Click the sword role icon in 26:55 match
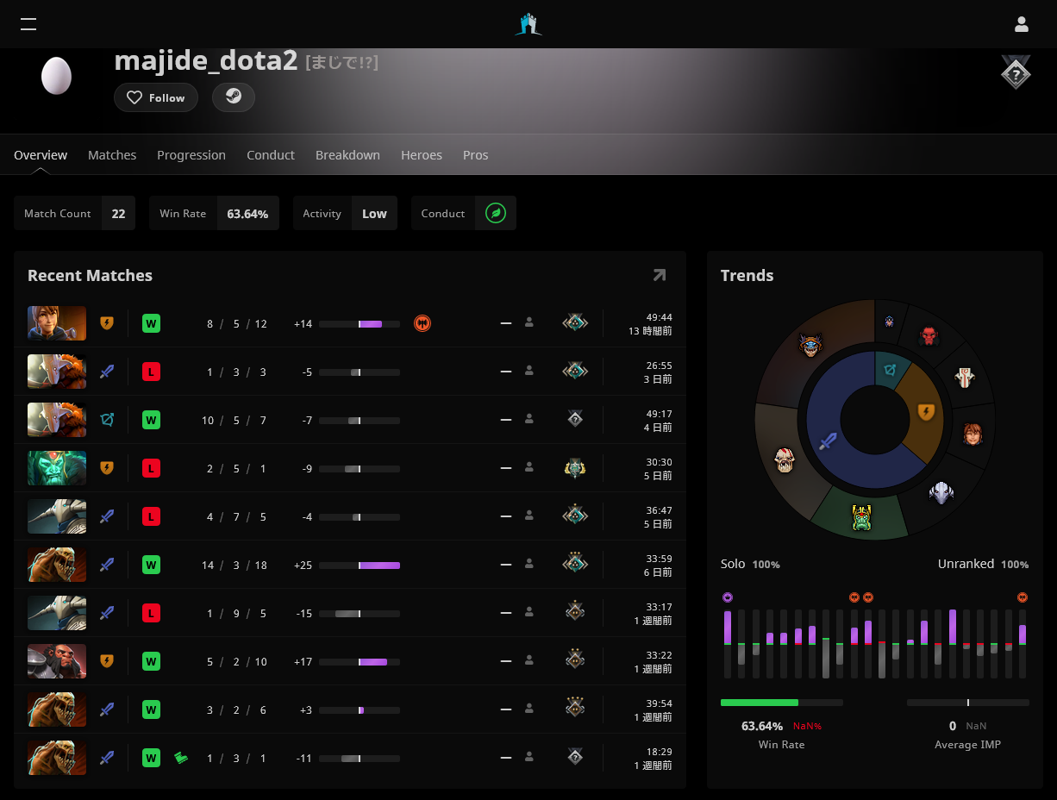1057x800 pixels. click(107, 372)
